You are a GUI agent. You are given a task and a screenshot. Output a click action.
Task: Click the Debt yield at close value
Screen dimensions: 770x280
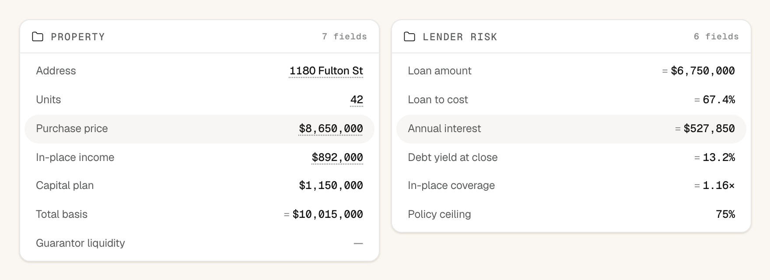pyautogui.click(x=719, y=157)
